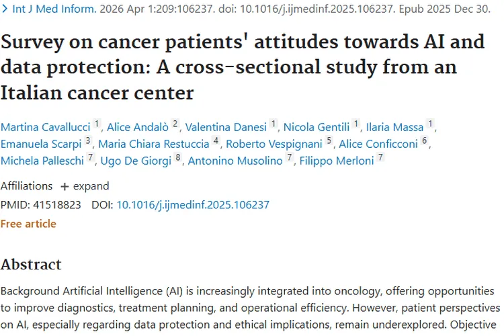Click the Free article label
The image size is (504, 336).
(28, 223)
